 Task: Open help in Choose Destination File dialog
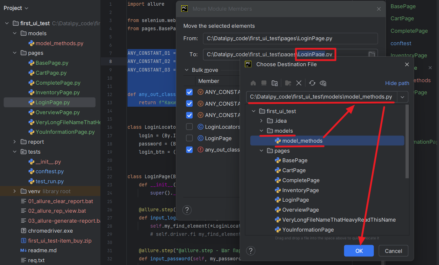tap(251, 251)
